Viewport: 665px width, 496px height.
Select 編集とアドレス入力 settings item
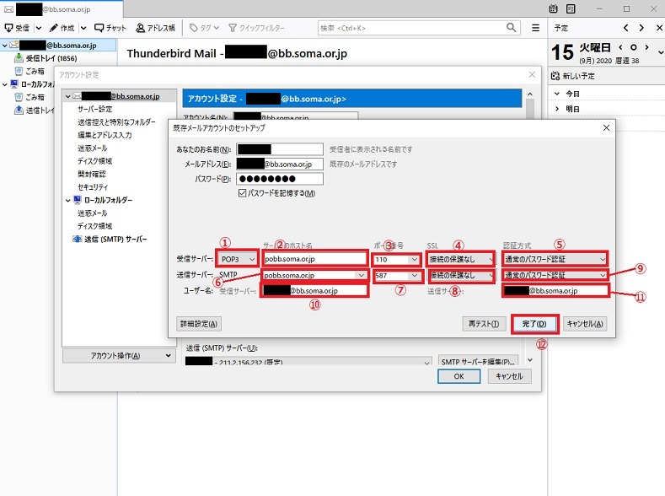pyautogui.click(x=105, y=135)
